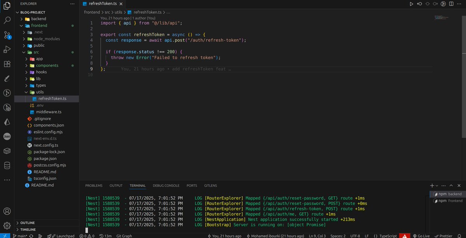Screen dimensions: 466x238
Task: Run the file with the play icon
Action: (412, 4)
